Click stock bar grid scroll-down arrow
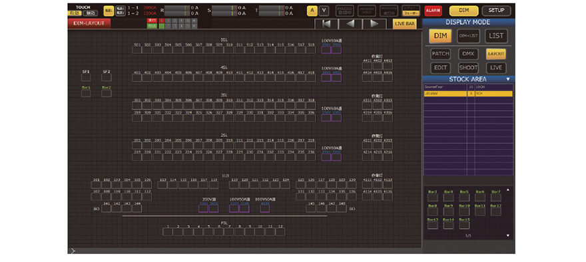Viewport: 586px width, 262px height. 508,235
